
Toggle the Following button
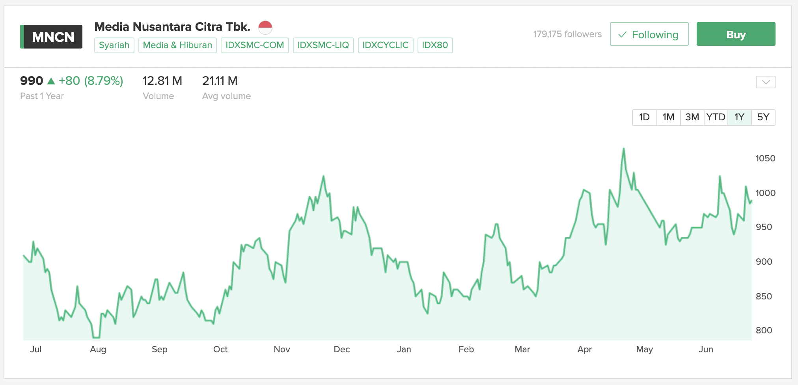point(649,34)
